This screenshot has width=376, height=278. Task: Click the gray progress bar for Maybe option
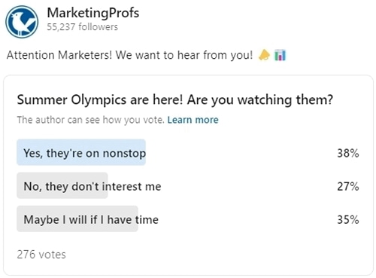point(77,218)
